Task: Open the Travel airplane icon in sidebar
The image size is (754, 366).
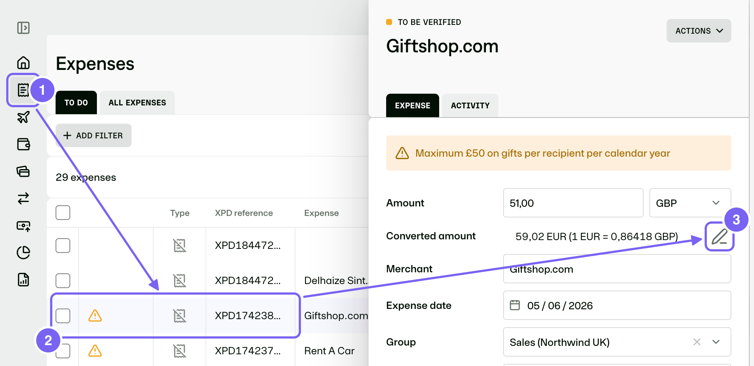Action: 23,117
